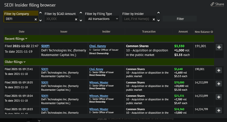The height and width of the screenshot is (122, 227).
Task: Collapse the Recent filings section
Action: click(26, 39)
